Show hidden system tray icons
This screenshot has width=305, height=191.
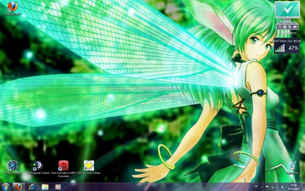(x=262, y=186)
